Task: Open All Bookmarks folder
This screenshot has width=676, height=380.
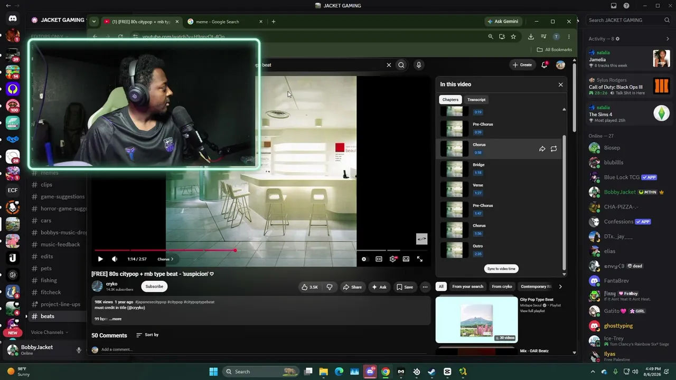Action: pyautogui.click(x=555, y=50)
